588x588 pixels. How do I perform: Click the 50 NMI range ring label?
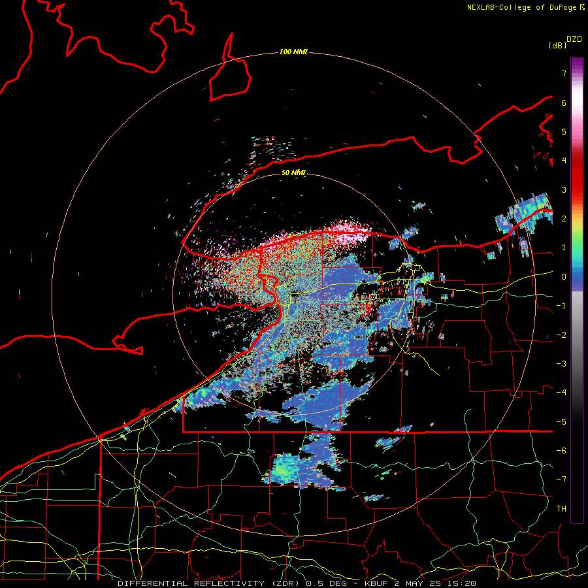(293, 172)
